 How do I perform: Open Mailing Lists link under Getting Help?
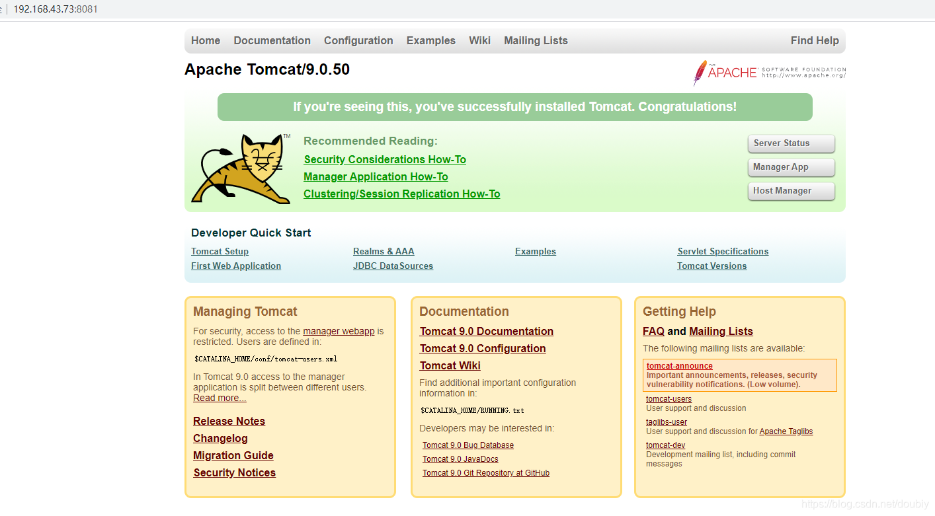721,331
